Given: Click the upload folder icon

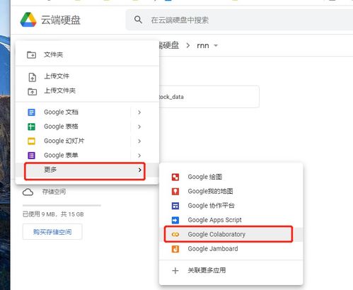Looking at the screenshot, I should [x=33, y=91].
